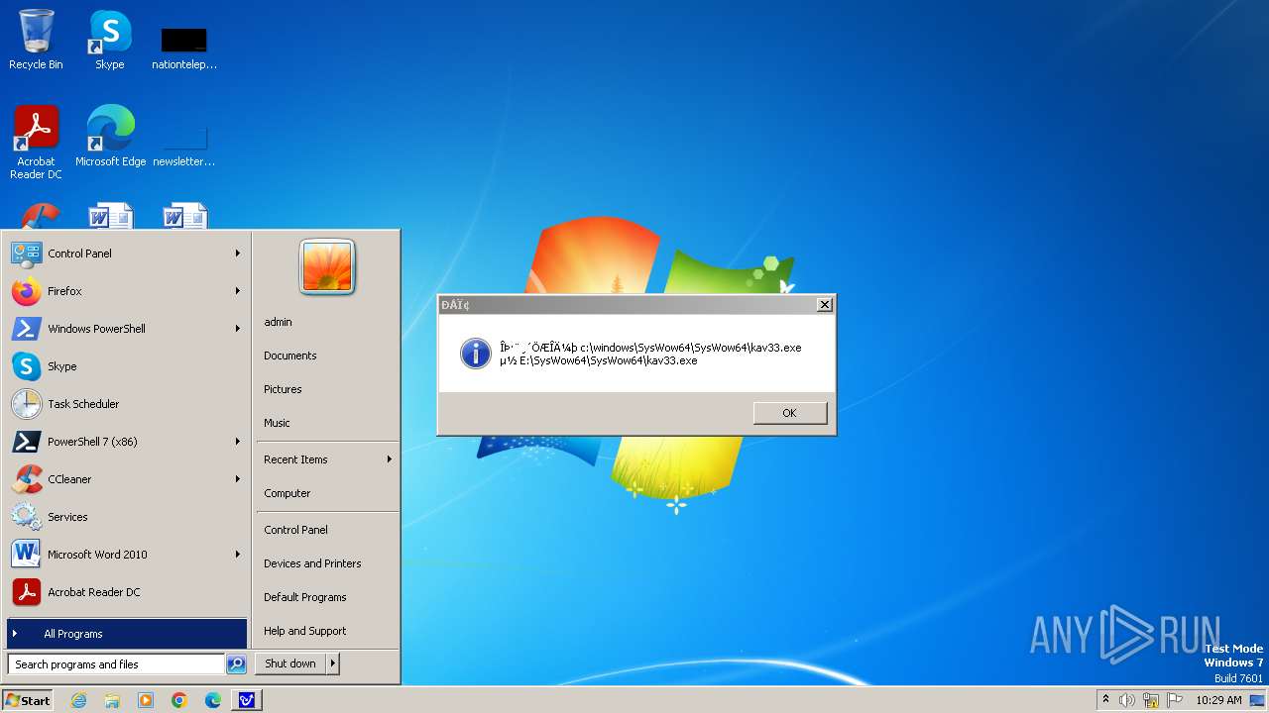Expand PowerShell 7 (x86) jump list arrow
This screenshot has width=1269, height=713.
point(238,442)
